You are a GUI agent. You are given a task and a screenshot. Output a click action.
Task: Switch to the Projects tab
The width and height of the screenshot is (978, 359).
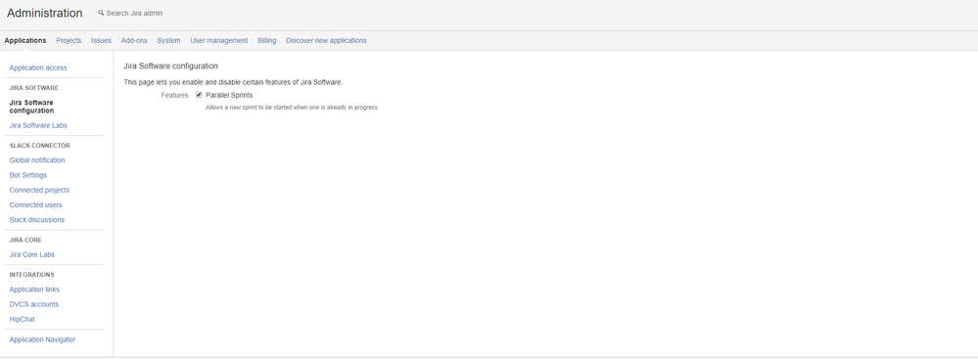tap(69, 40)
